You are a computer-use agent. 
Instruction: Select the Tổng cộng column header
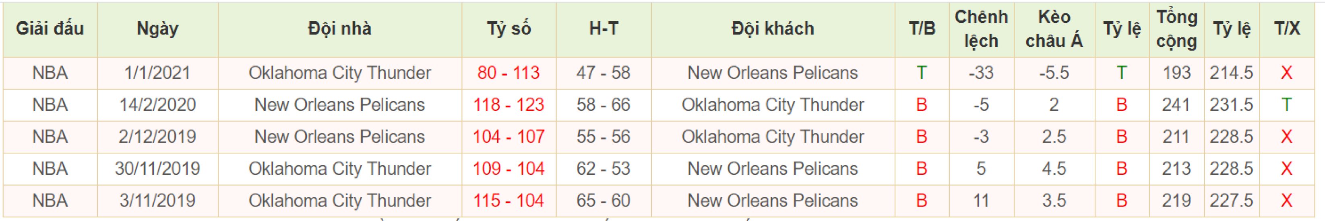[1176, 29]
